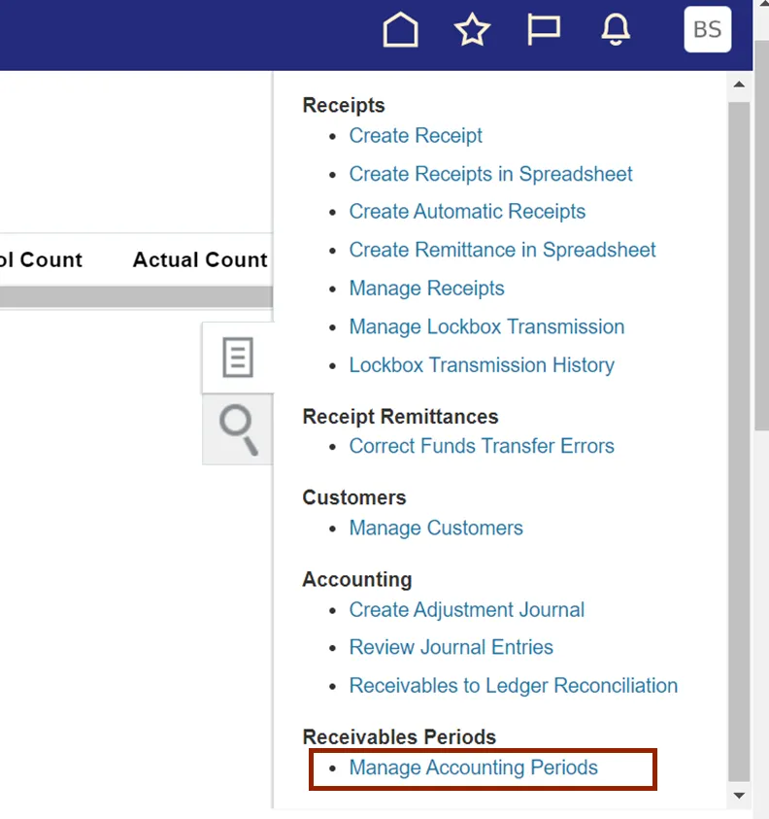Open Manage Accounting Periods

click(x=473, y=768)
